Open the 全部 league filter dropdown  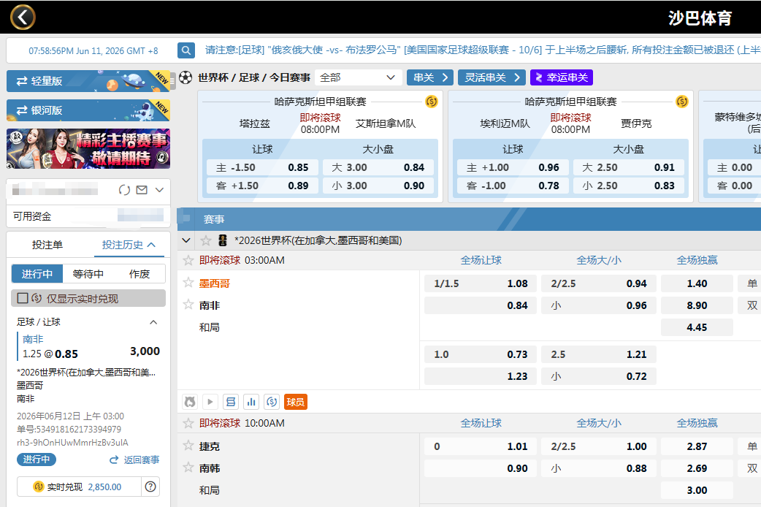click(358, 77)
